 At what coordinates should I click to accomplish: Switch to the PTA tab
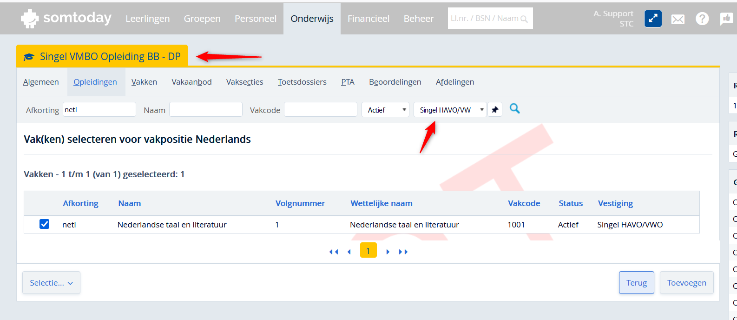348,82
